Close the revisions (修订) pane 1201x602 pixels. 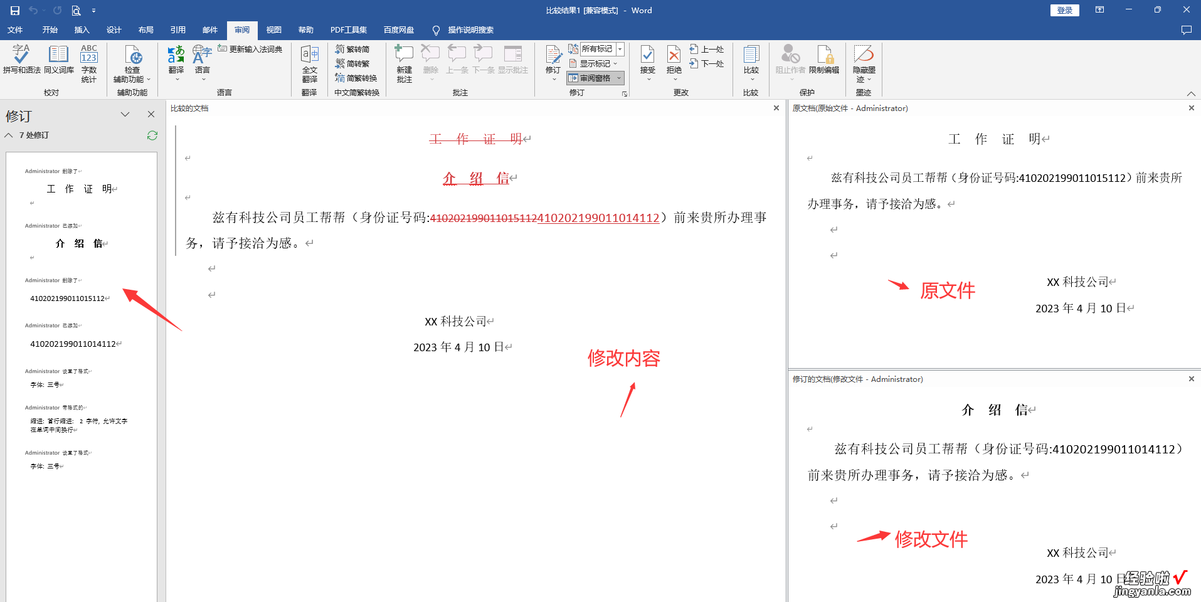point(151,114)
